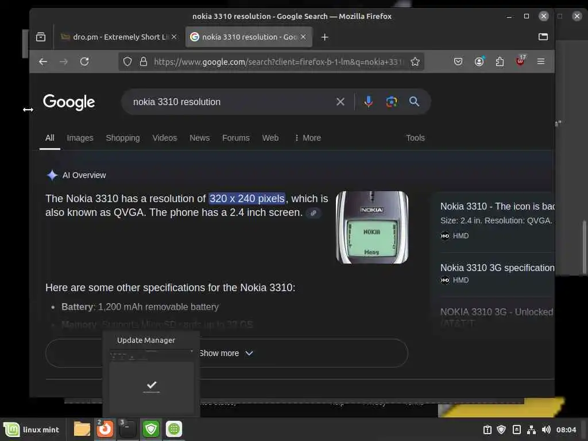Expand the AI Overview with Show more
588x441 pixels.
(226, 353)
